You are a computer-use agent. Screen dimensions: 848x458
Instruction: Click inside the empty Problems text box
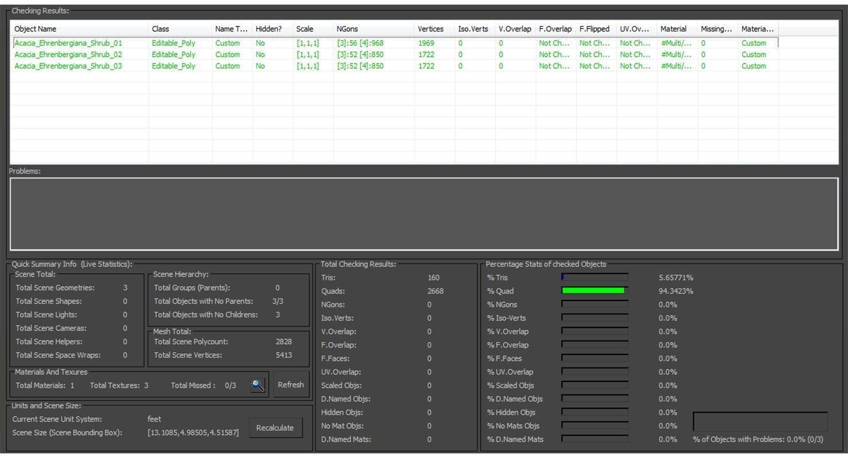424,214
